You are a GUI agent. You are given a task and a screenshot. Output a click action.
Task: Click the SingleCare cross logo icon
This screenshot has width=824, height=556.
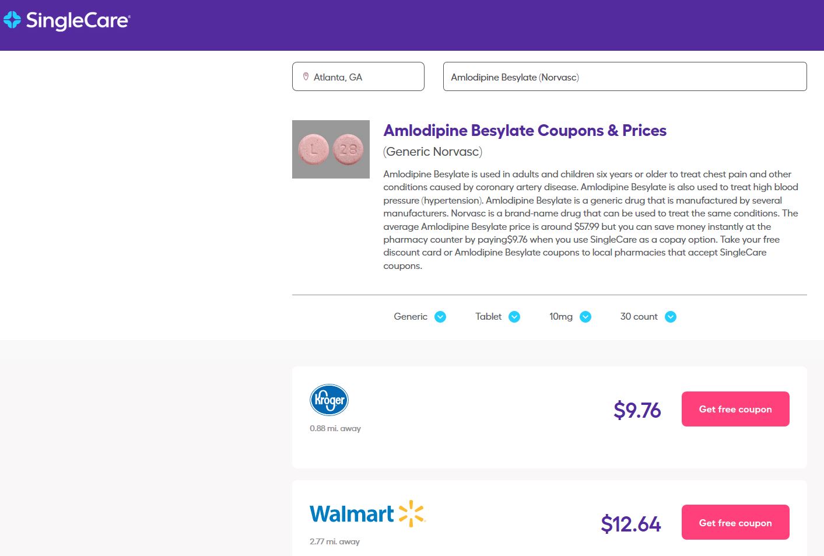(12, 20)
